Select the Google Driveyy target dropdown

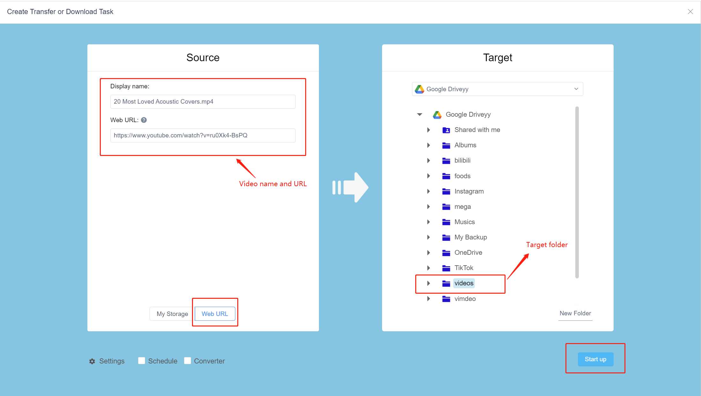click(x=497, y=89)
